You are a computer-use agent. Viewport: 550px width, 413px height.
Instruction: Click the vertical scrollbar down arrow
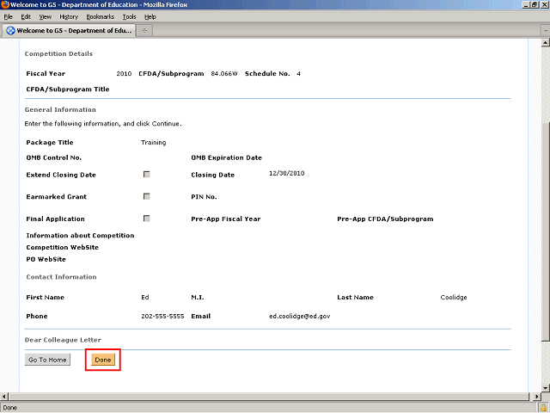(x=545, y=388)
